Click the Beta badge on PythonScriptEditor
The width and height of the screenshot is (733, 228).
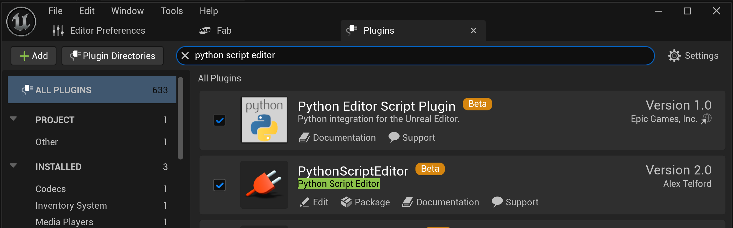pos(430,169)
